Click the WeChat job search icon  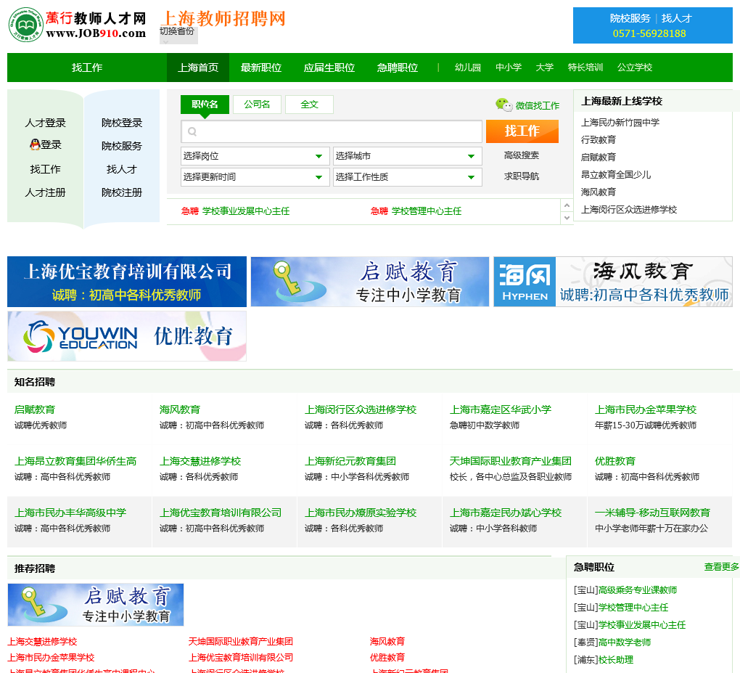click(503, 105)
